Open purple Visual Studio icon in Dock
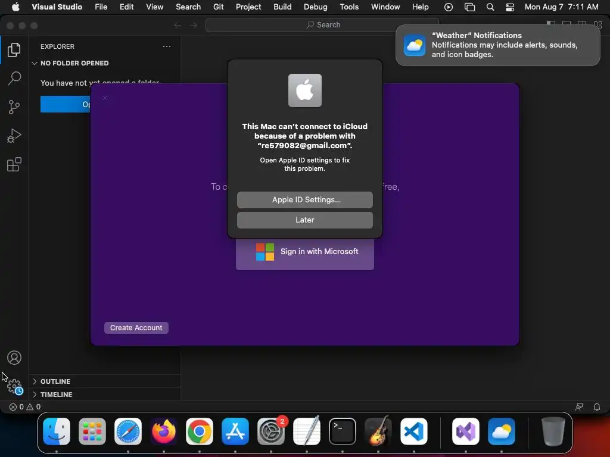 (466, 431)
